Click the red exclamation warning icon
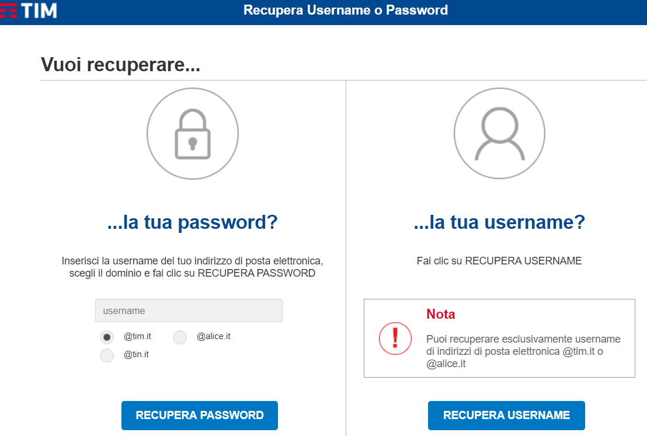The width and height of the screenshot is (647, 436). point(395,338)
